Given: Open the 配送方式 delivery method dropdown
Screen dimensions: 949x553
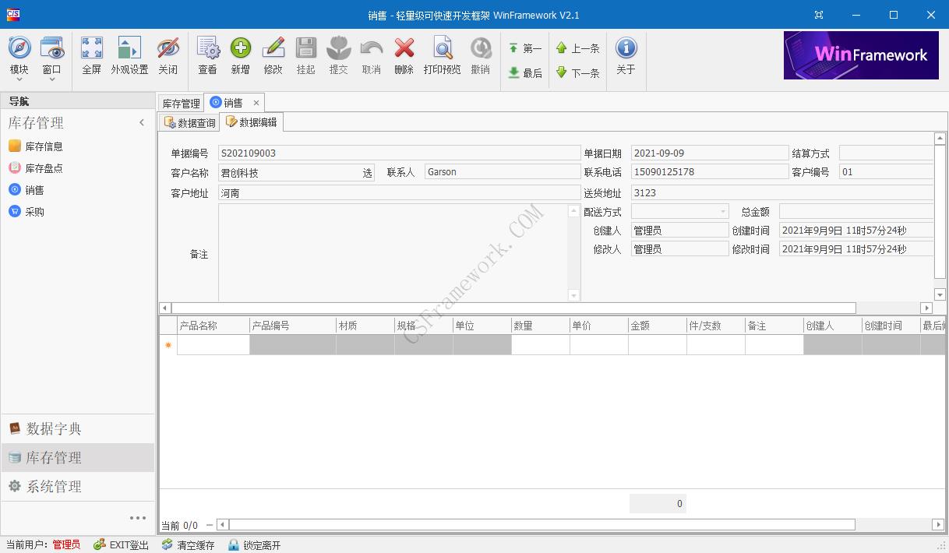Looking at the screenshot, I should click(721, 211).
